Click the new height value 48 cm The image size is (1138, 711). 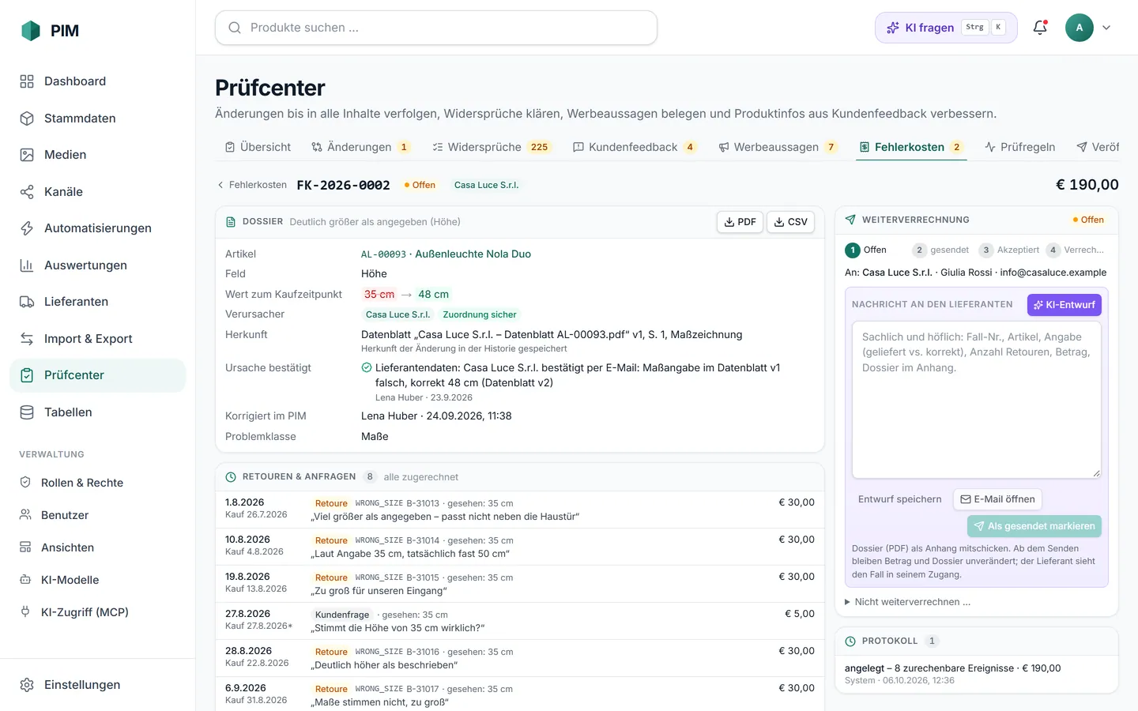pyautogui.click(x=434, y=295)
